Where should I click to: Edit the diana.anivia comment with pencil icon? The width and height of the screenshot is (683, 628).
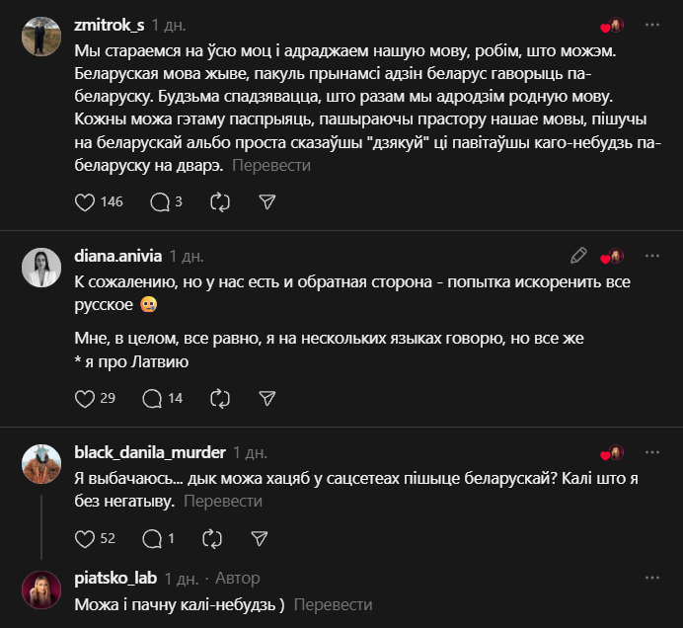(579, 256)
